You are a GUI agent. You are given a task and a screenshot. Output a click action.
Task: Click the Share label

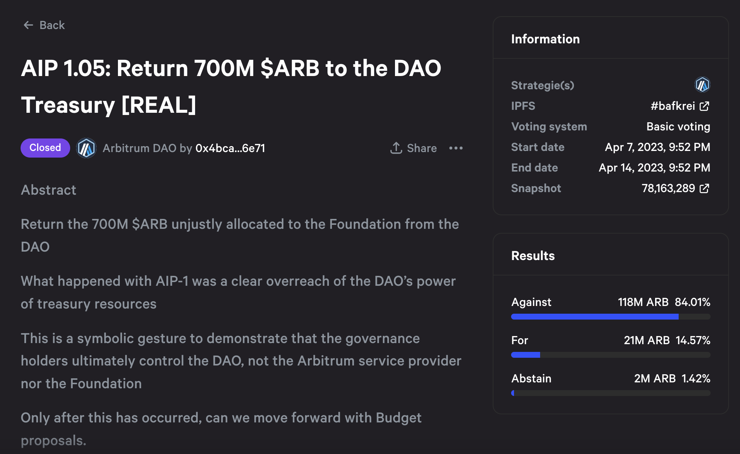pyautogui.click(x=422, y=148)
